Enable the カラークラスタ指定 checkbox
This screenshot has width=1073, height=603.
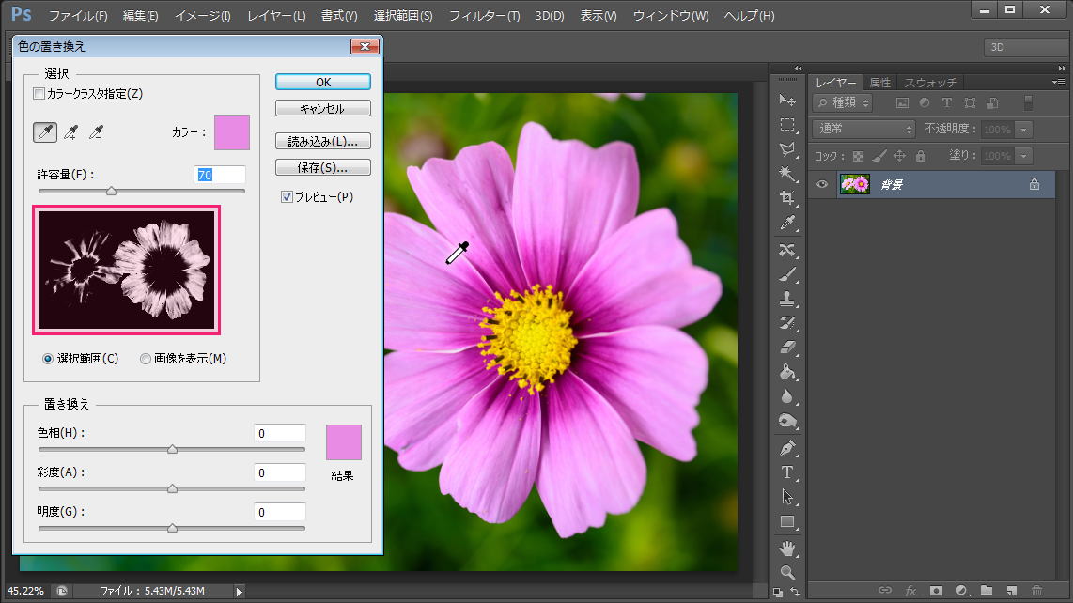tap(39, 94)
